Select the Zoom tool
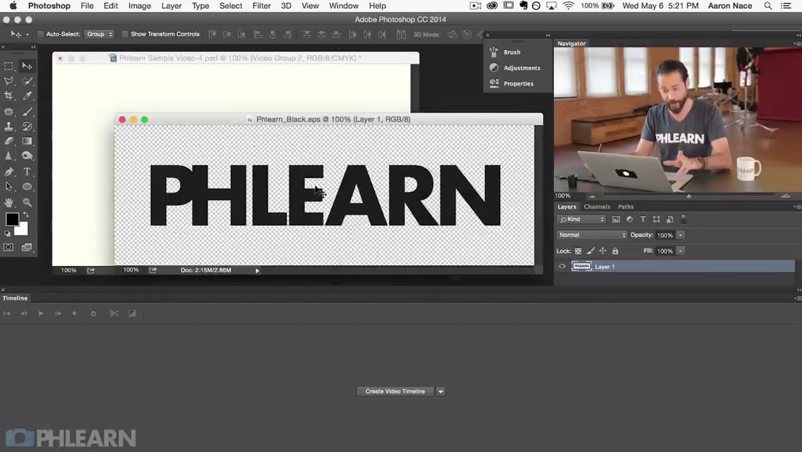 (27, 202)
